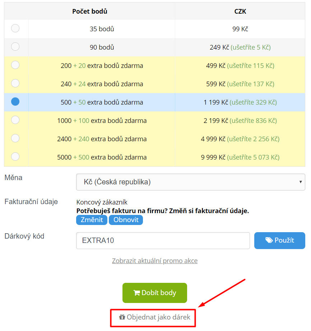Select the 90 bodů radio option
The height and width of the screenshot is (331, 311).
click(x=15, y=47)
